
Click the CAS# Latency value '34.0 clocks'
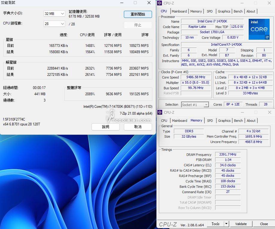228,165
